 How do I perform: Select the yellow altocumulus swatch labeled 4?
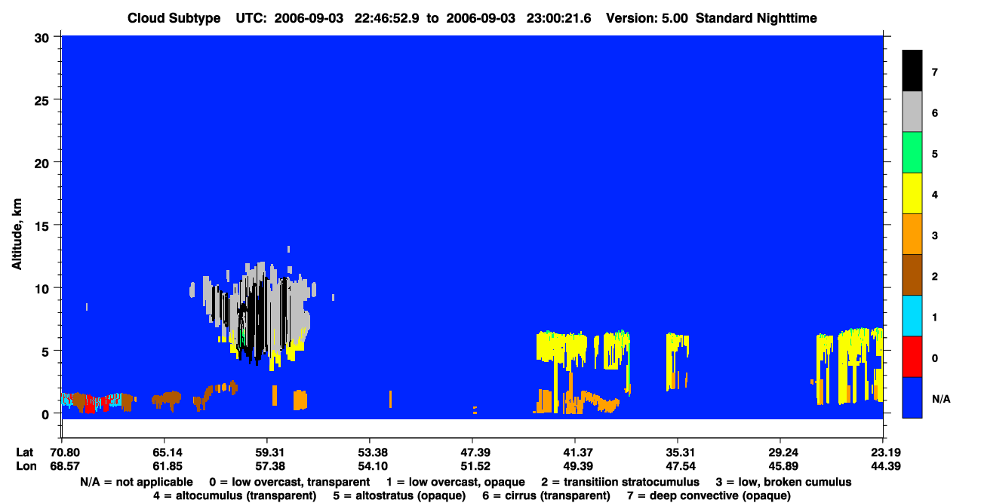coord(912,193)
